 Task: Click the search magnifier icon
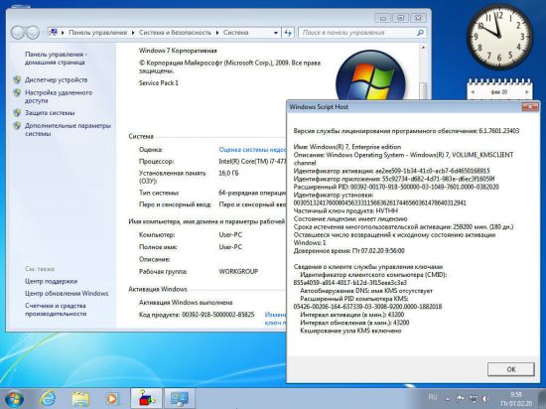point(420,33)
